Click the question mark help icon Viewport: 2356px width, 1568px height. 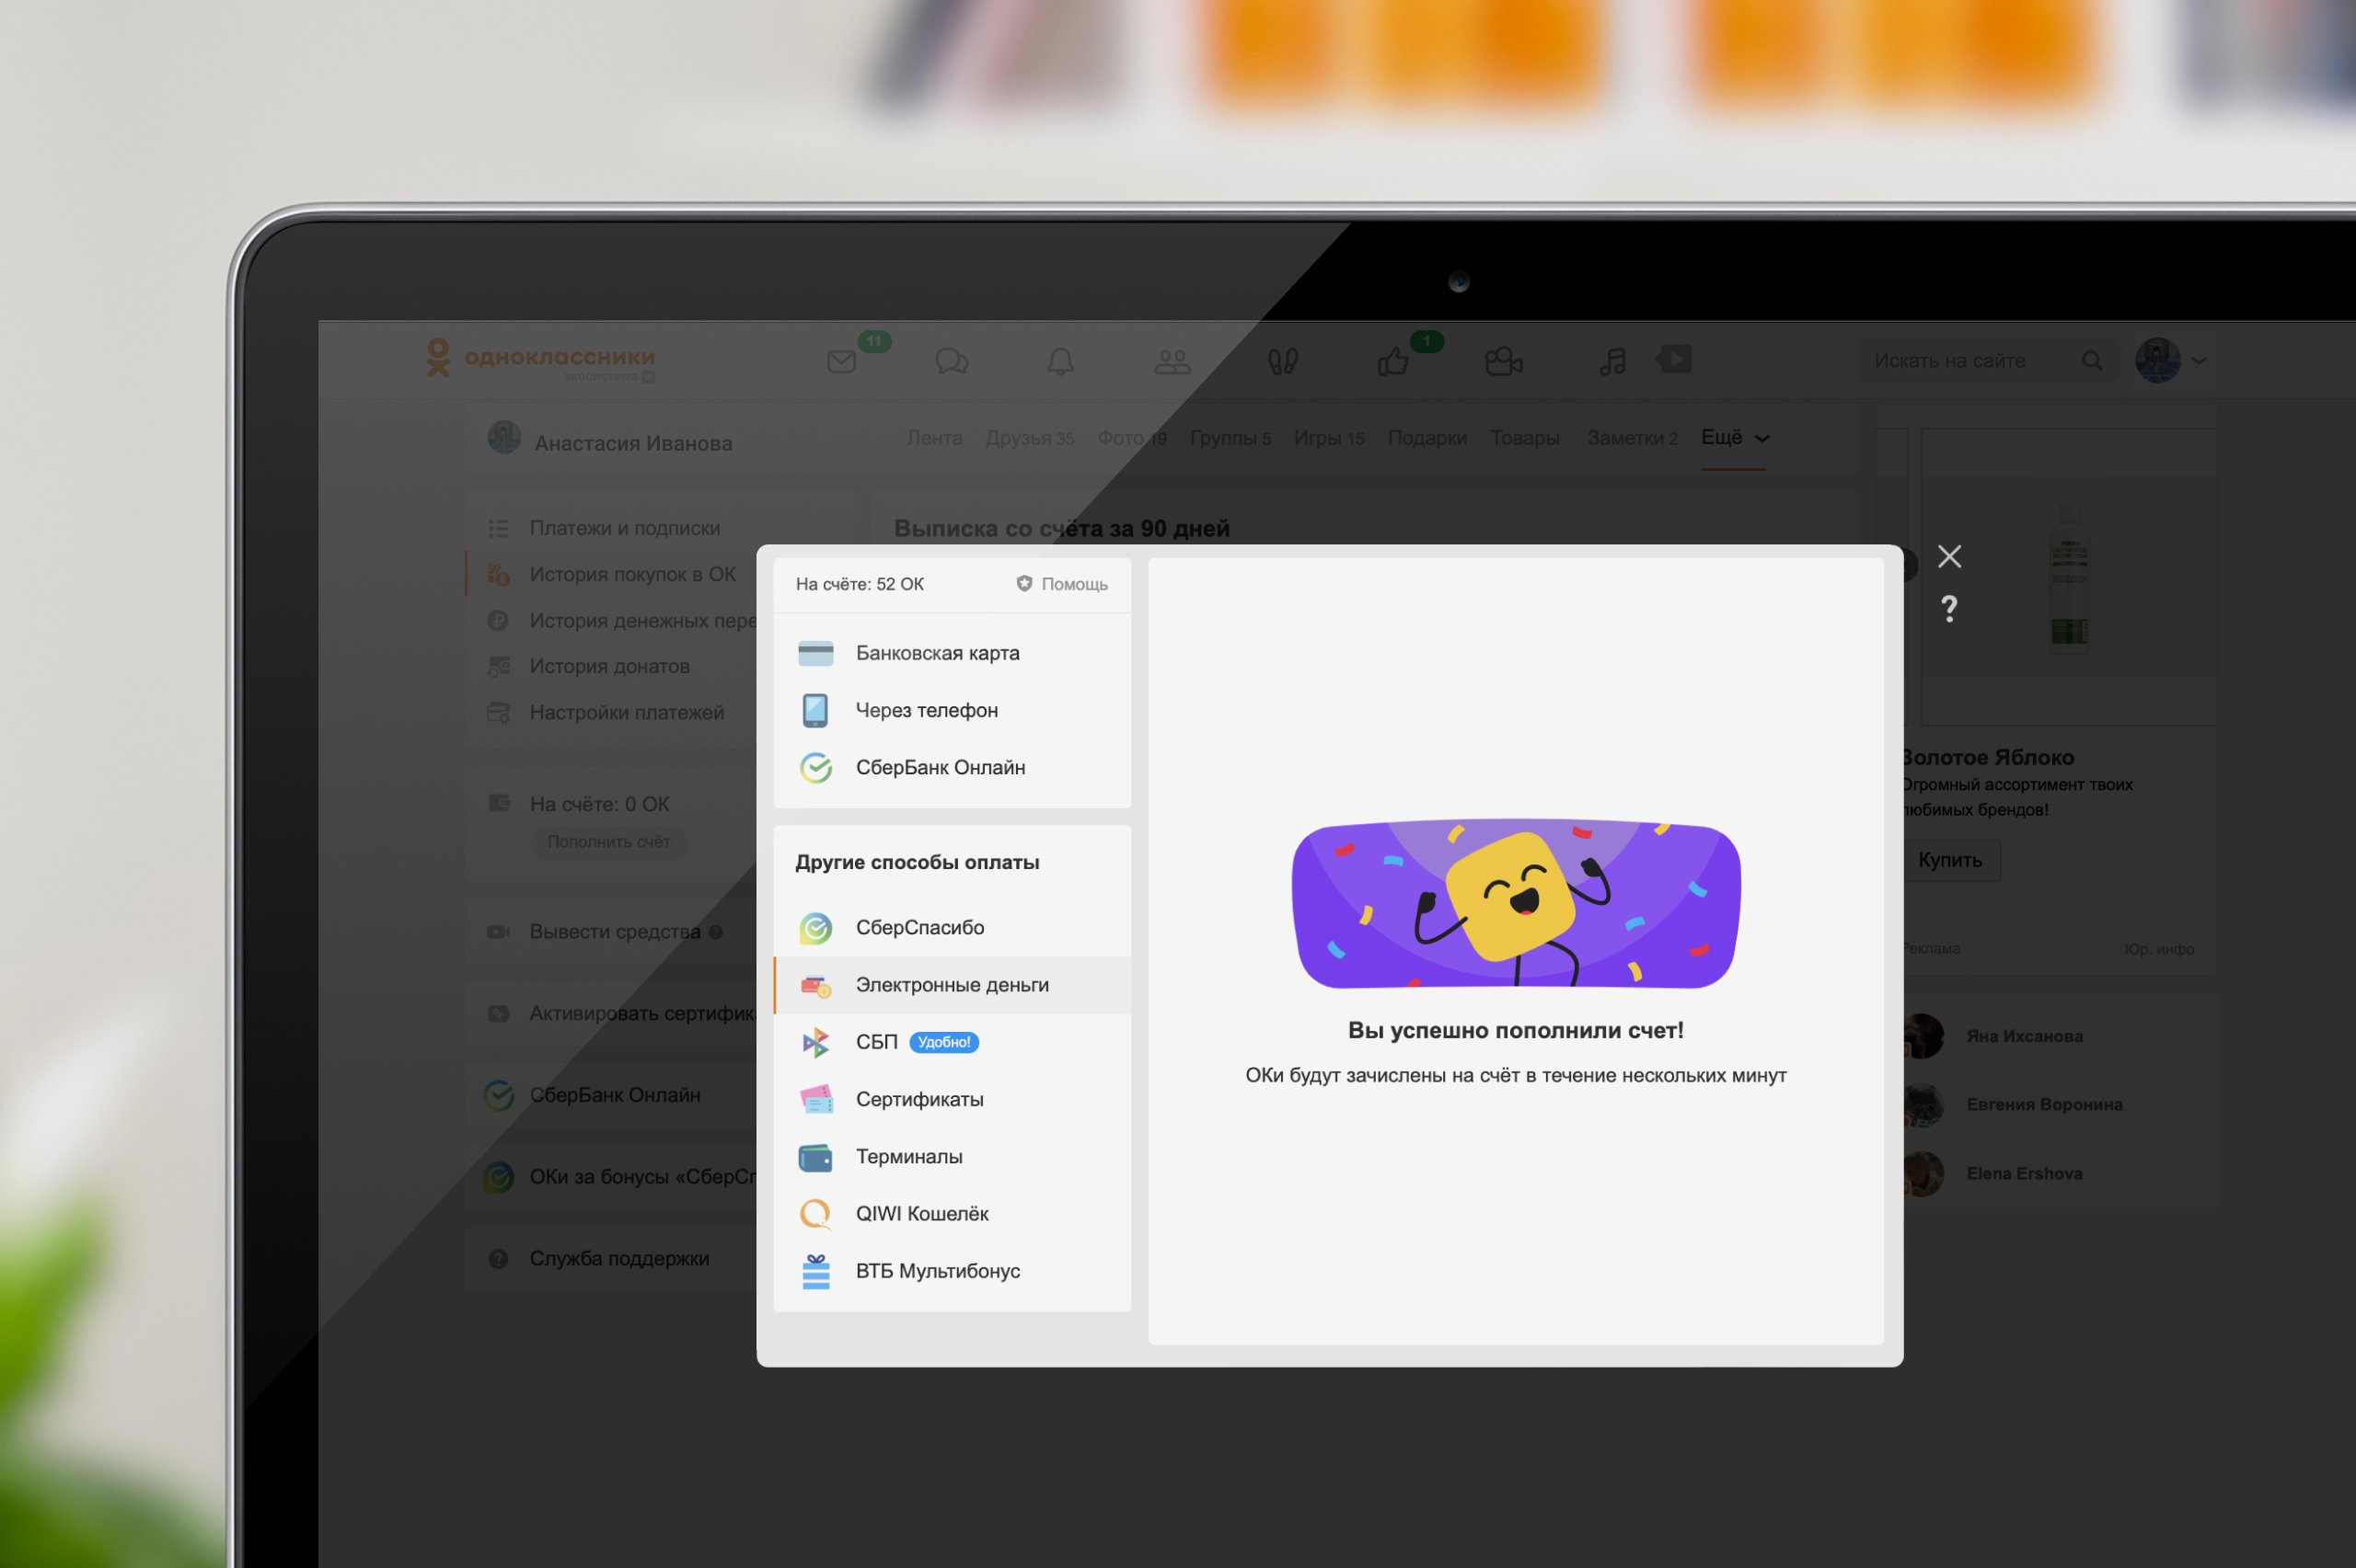tap(1949, 609)
